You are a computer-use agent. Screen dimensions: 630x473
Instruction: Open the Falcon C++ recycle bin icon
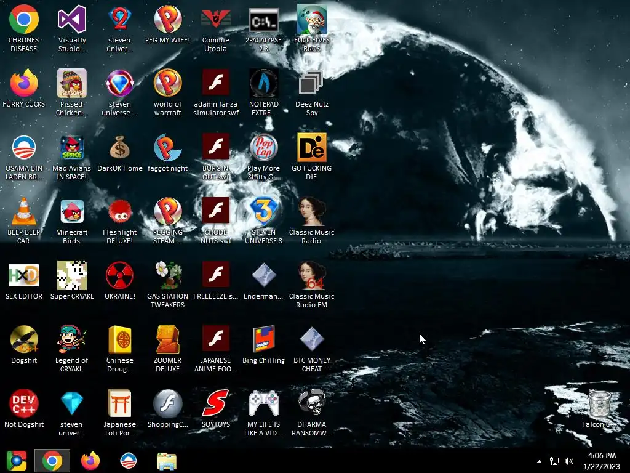tap(600, 403)
